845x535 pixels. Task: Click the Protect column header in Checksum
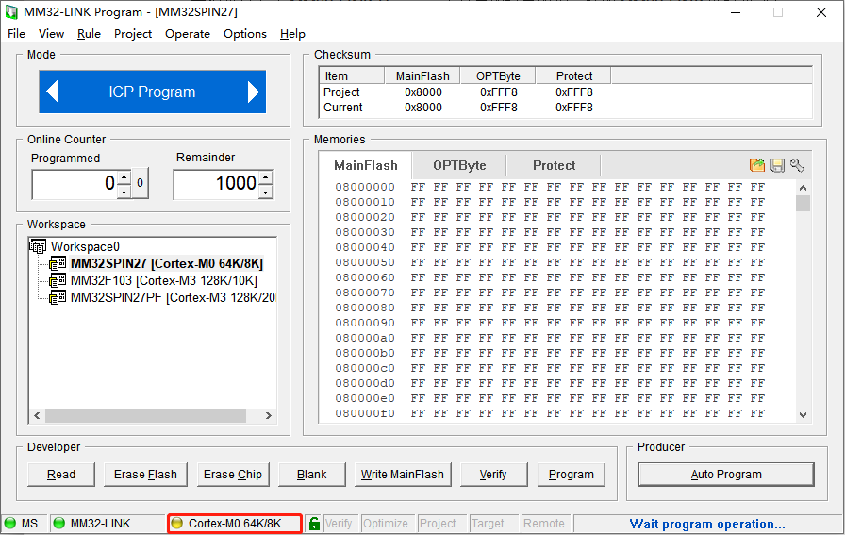[573, 76]
